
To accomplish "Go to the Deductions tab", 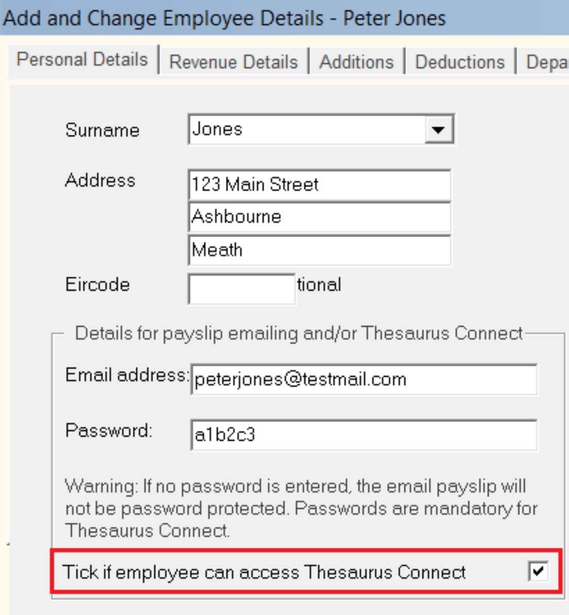I will pyautogui.click(x=462, y=62).
